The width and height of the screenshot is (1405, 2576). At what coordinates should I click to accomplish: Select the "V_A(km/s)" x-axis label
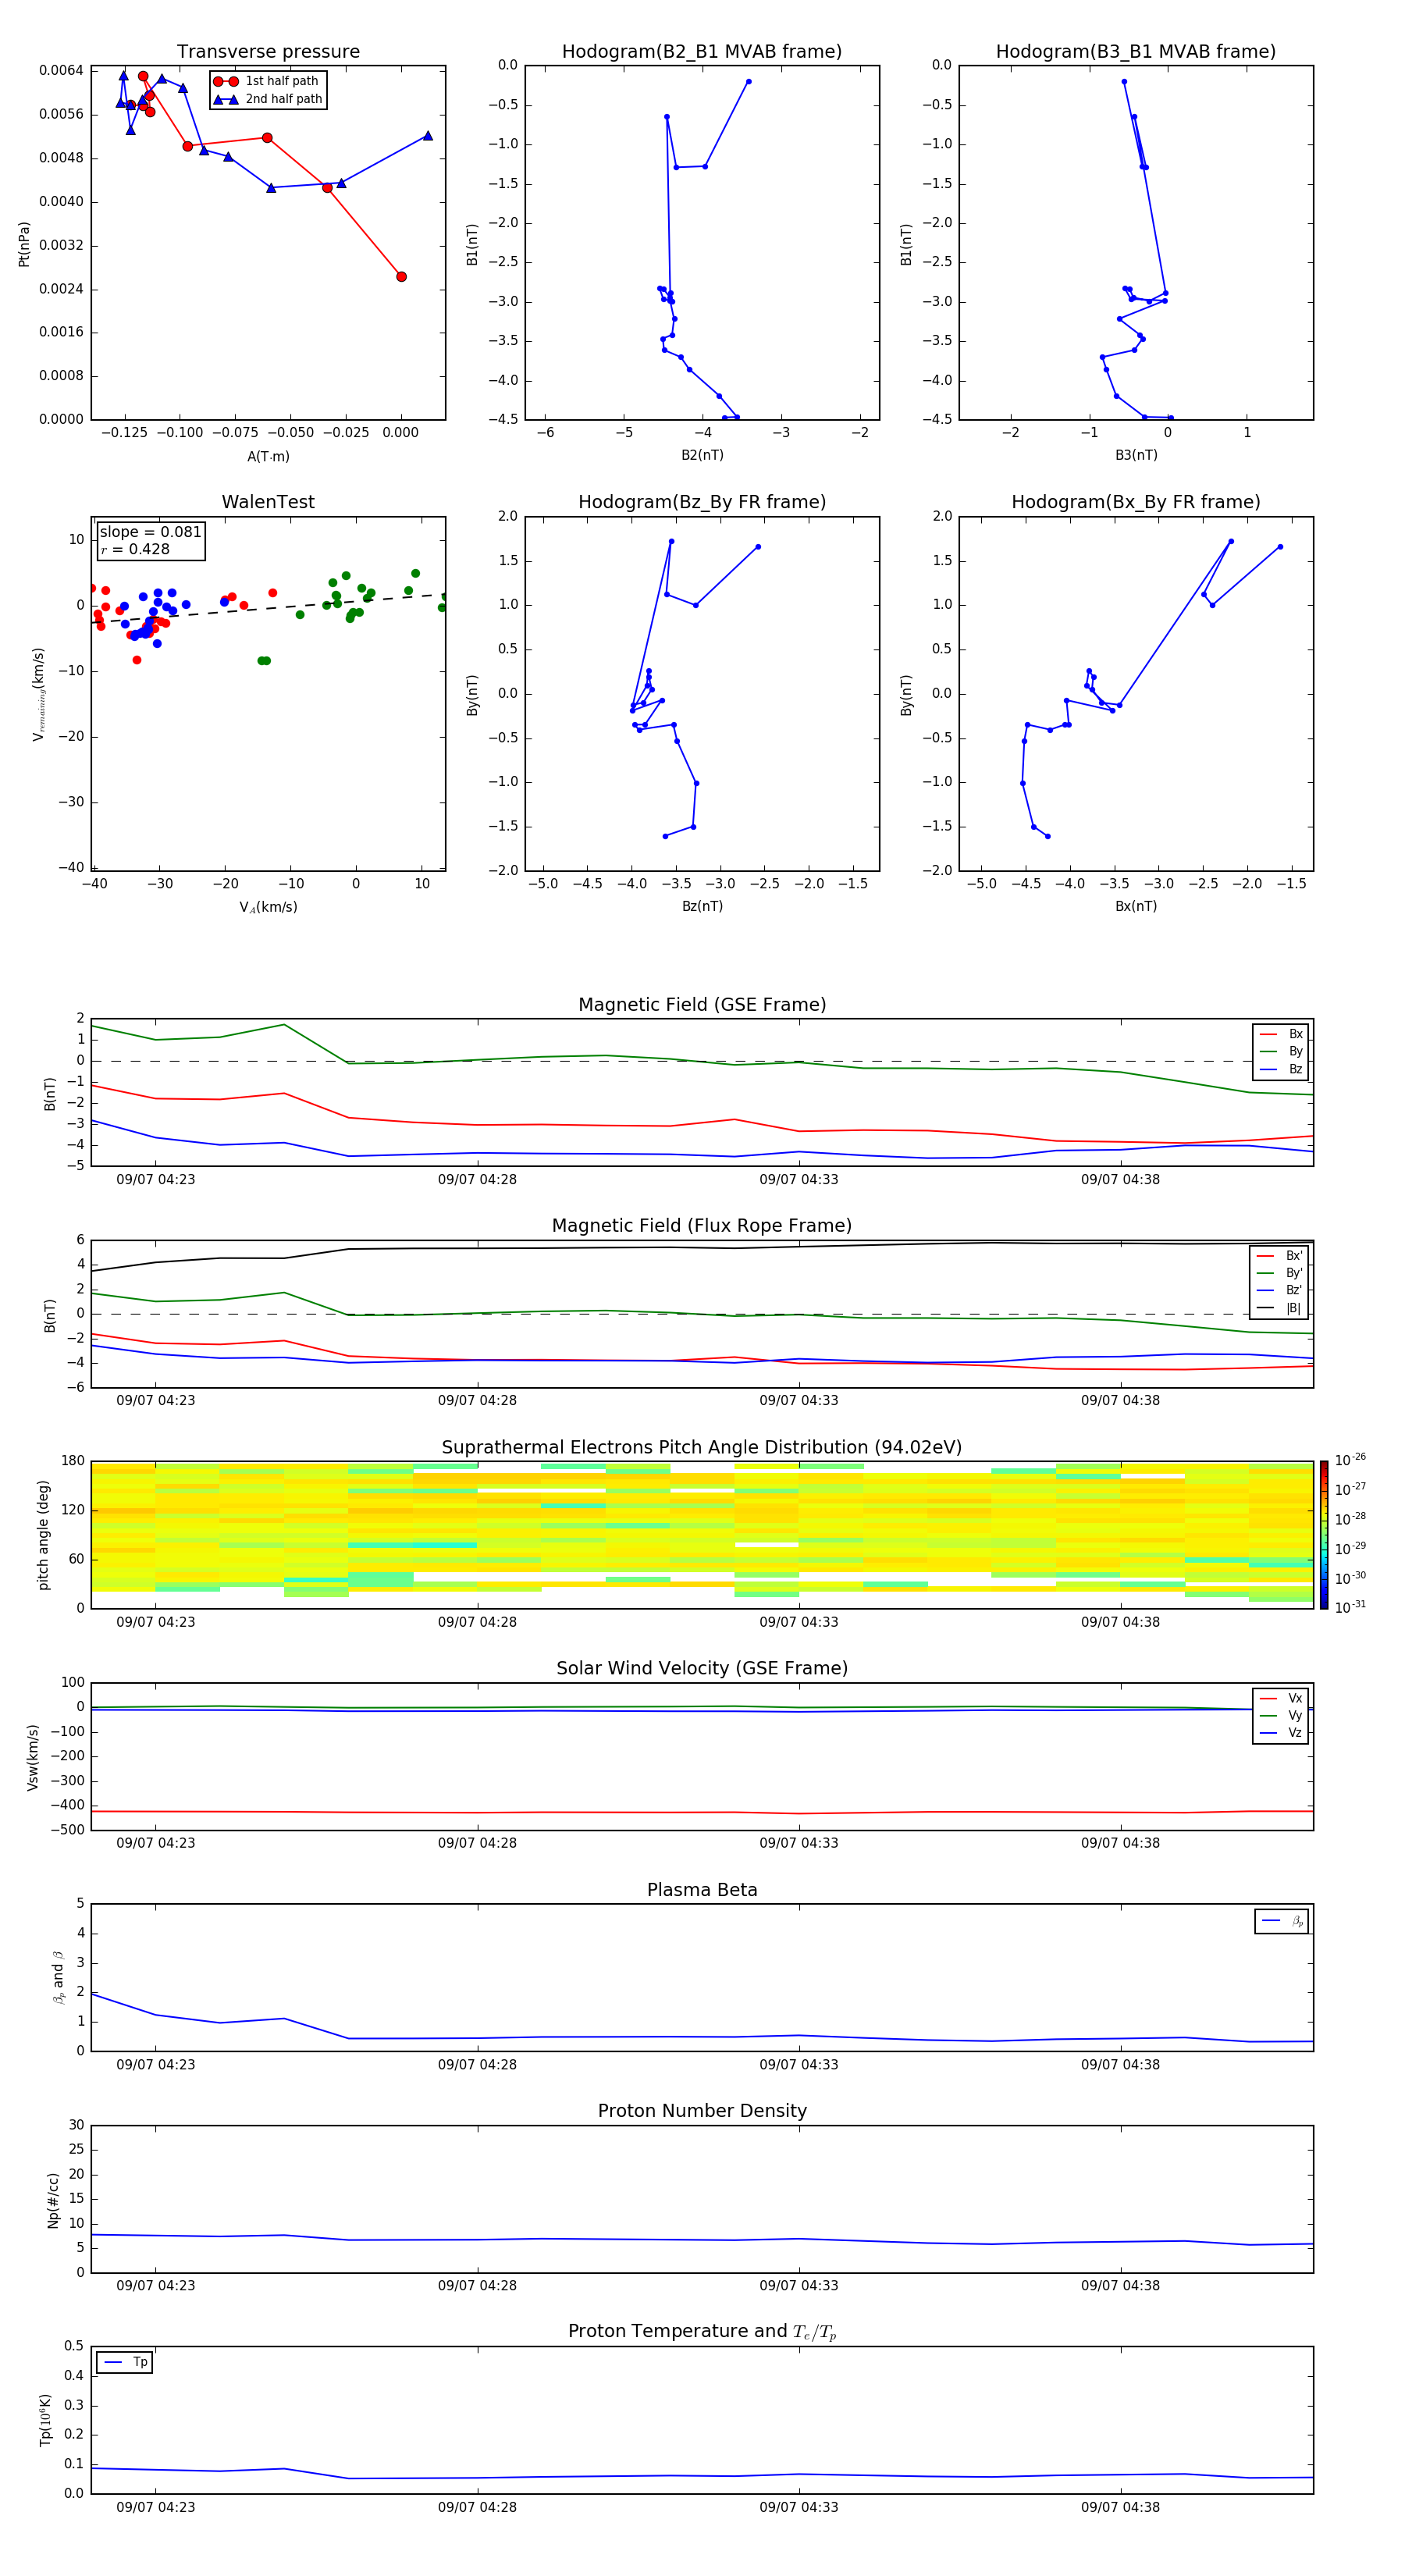[x=268, y=908]
